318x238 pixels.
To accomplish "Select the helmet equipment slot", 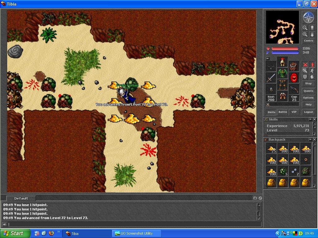I will (x=283, y=62).
